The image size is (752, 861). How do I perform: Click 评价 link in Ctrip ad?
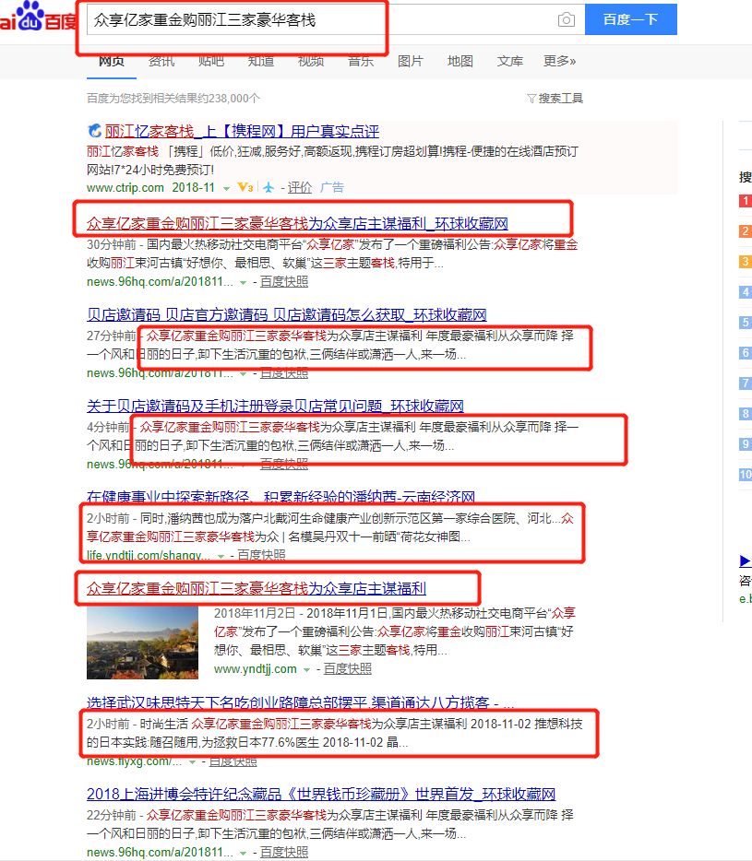tap(300, 188)
